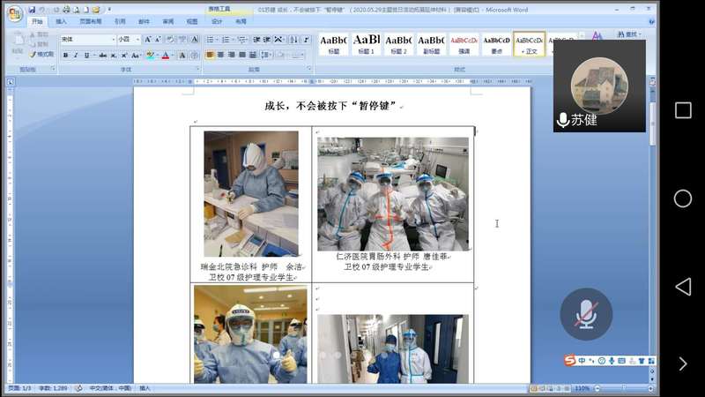This screenshot has width=705, height=397.
Task: Click the Office button
Action: [x=14, y=14]
